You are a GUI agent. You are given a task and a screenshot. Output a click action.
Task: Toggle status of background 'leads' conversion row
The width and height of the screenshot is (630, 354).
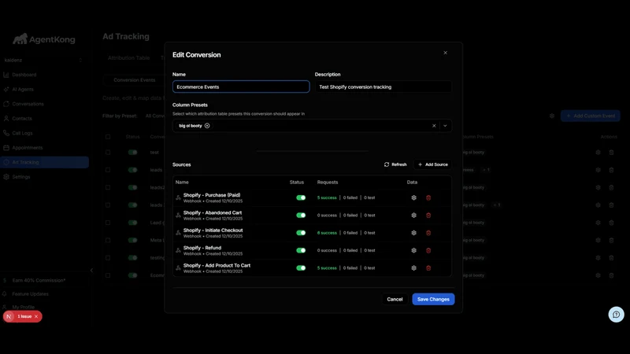click(132, 170)
